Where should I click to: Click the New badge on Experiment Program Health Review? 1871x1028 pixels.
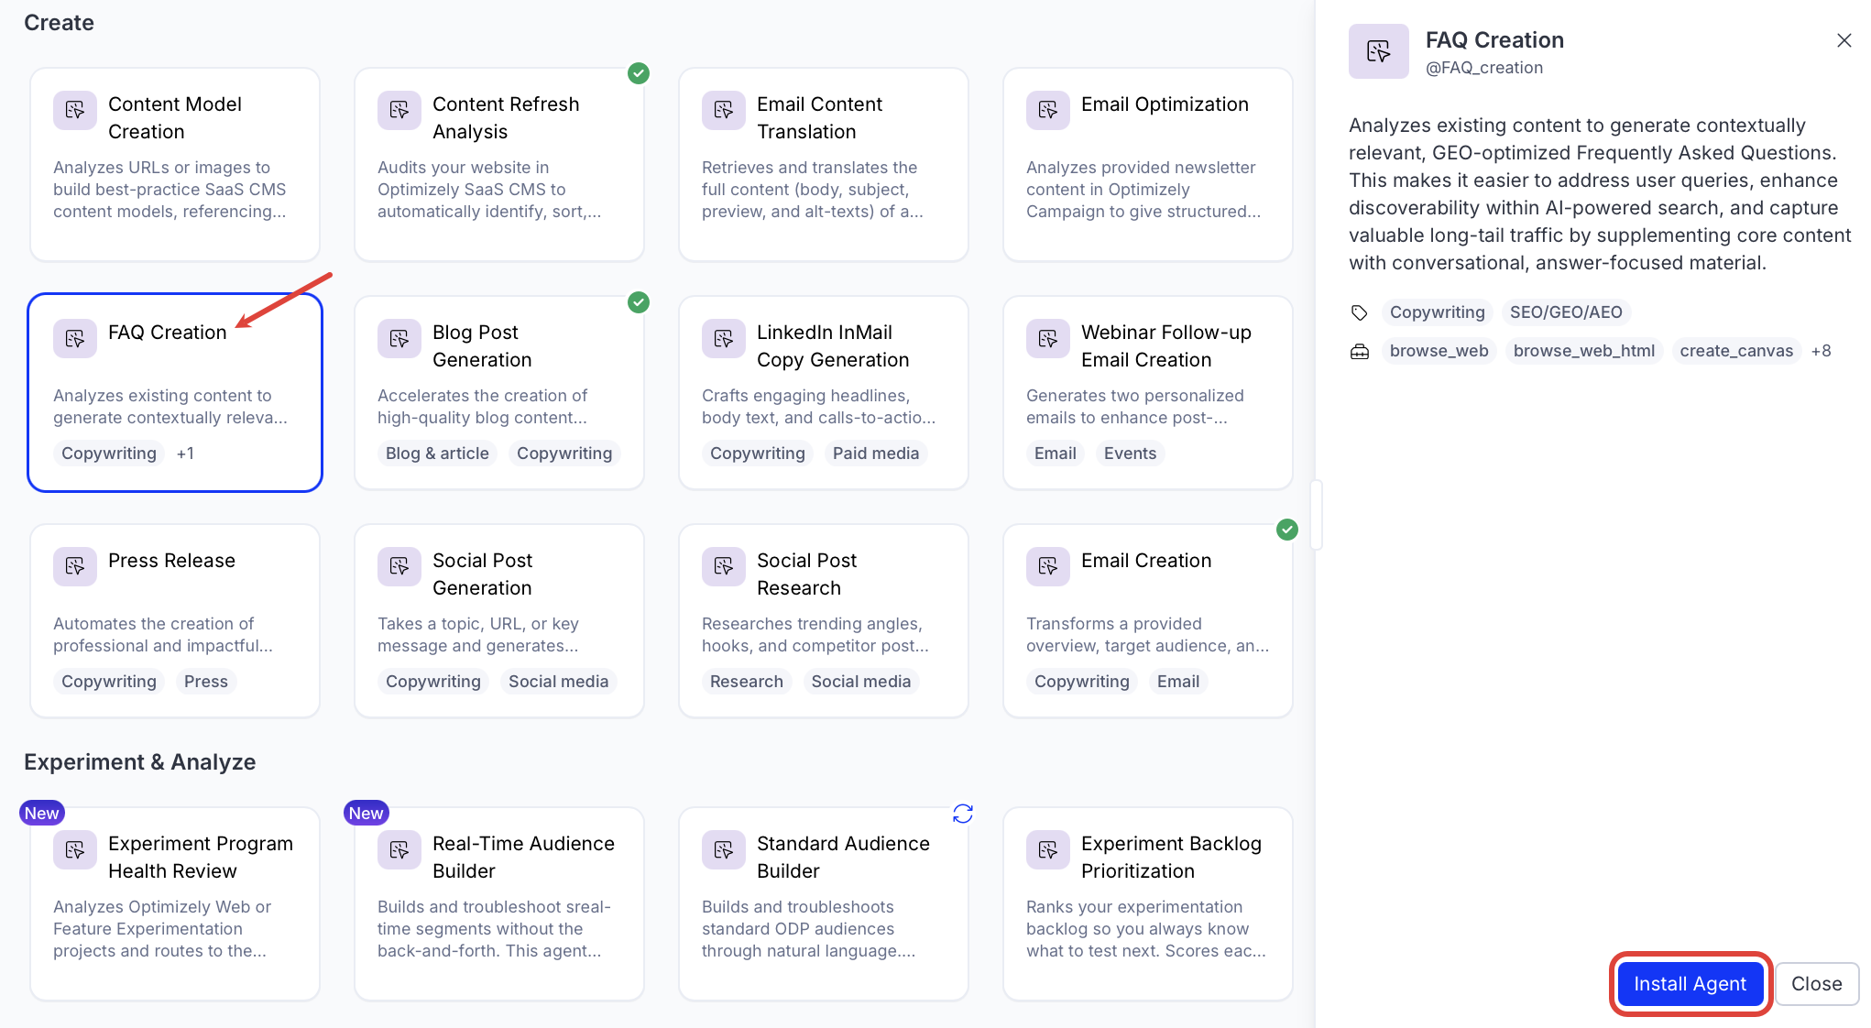(42, 813)
